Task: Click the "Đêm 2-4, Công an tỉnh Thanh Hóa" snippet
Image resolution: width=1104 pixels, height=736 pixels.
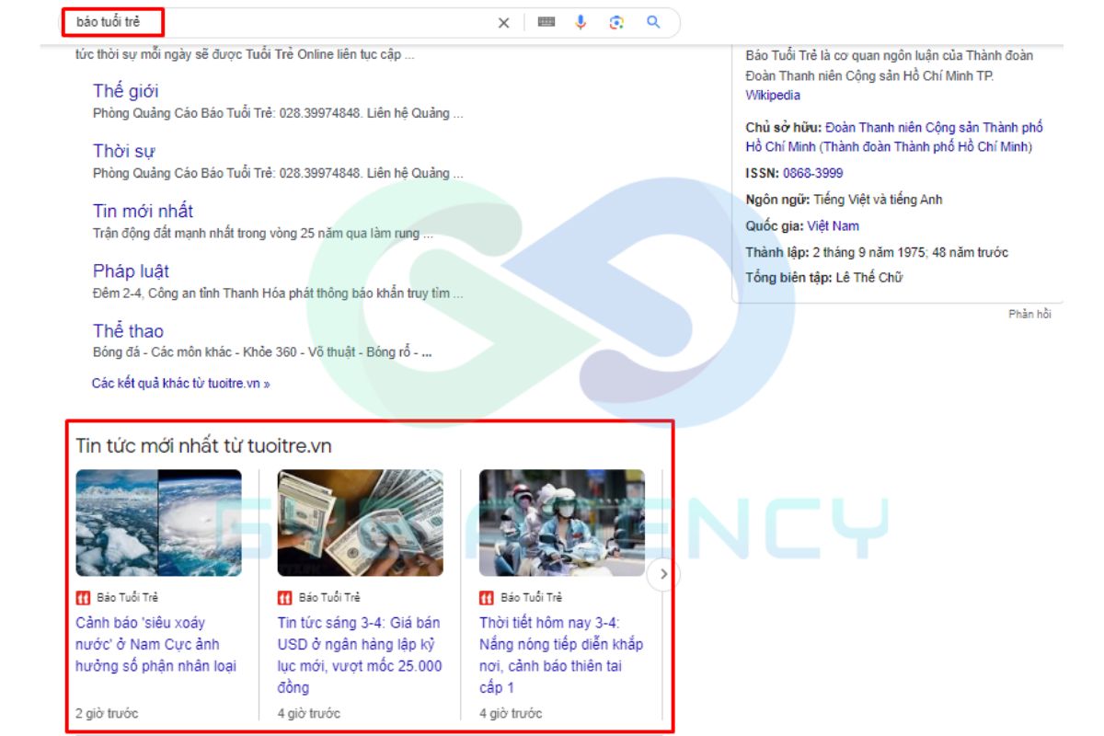Action: click(x=278, y=293)
